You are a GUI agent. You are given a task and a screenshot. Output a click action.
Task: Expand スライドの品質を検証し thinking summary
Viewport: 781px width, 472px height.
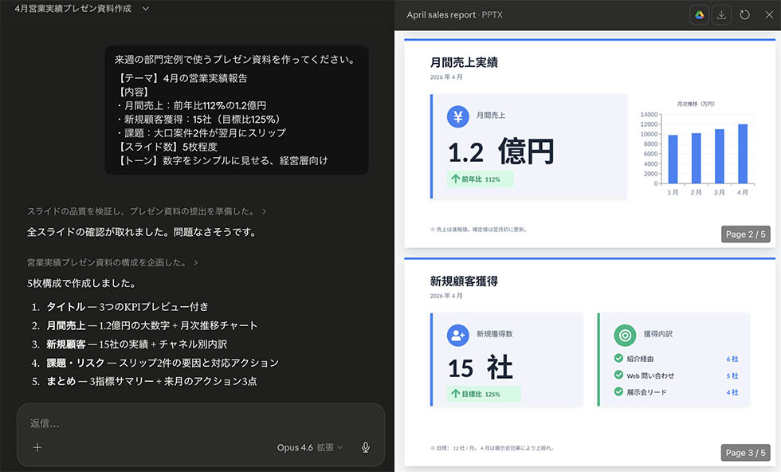click(x=147, y=211)
